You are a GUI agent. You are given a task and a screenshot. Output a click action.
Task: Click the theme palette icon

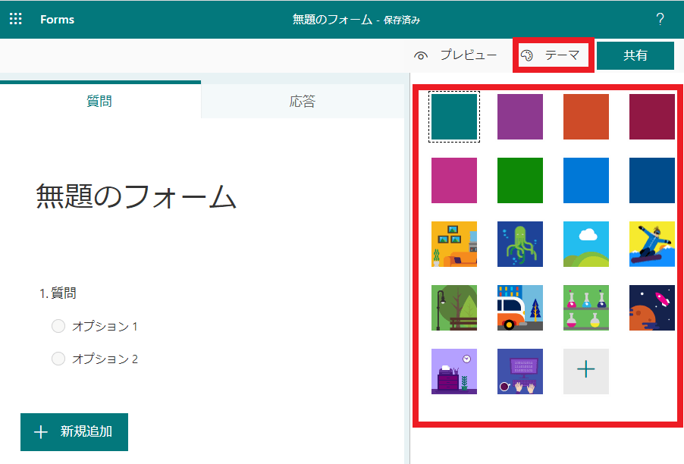point(527,56)
